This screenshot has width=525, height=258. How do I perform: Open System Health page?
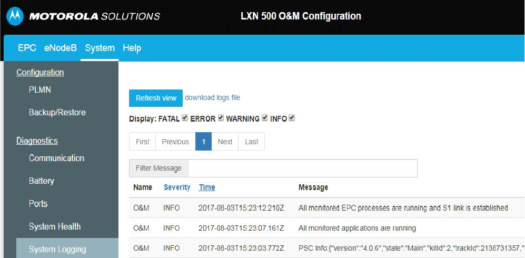55,226
